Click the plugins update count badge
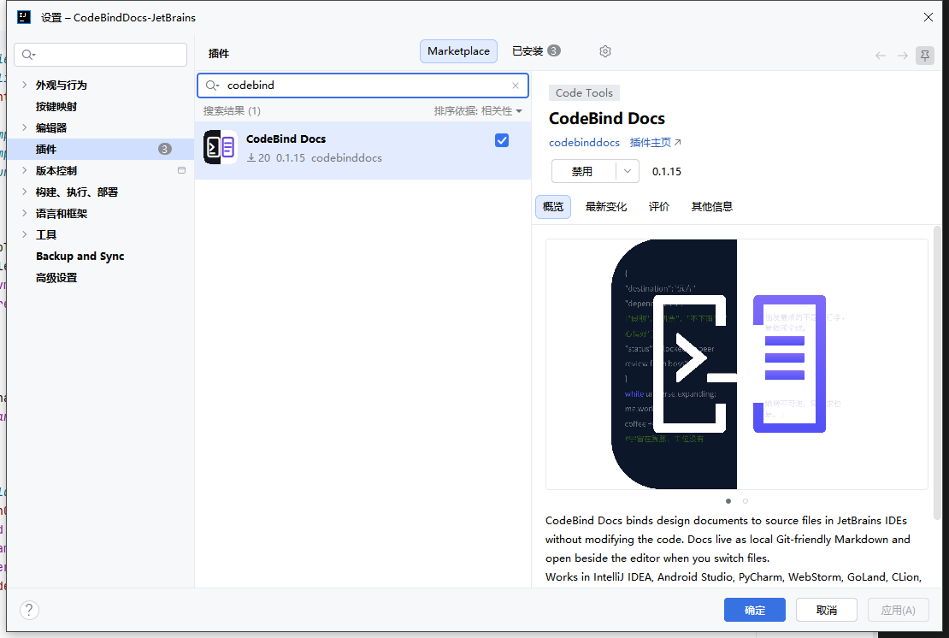Viewport: 949px width, 638px height. 165,149
